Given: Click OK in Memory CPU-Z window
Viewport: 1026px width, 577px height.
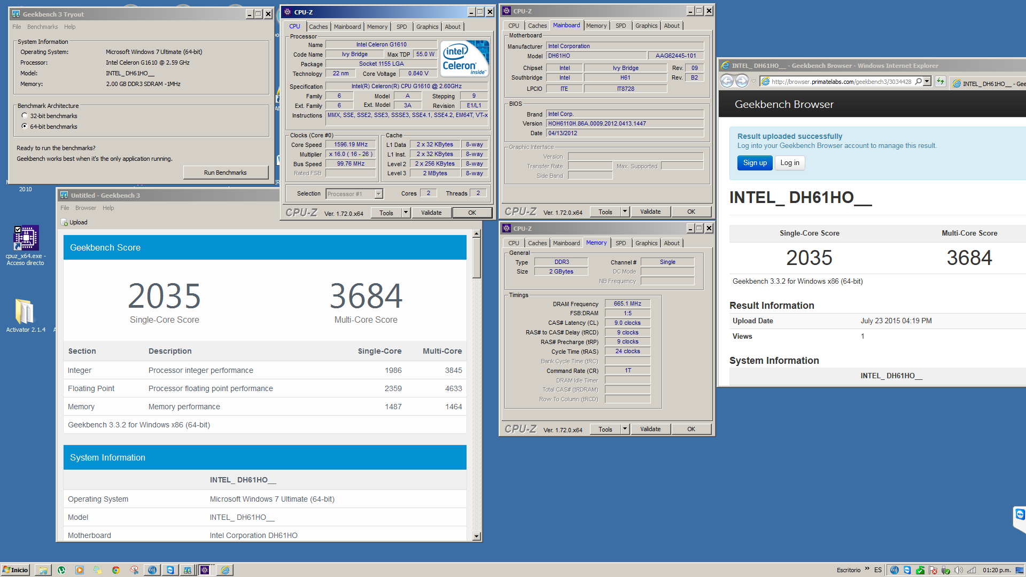Looking at the screenshot, I should 691,429.
